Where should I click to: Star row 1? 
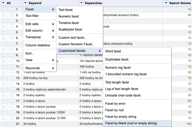point(4,9)
